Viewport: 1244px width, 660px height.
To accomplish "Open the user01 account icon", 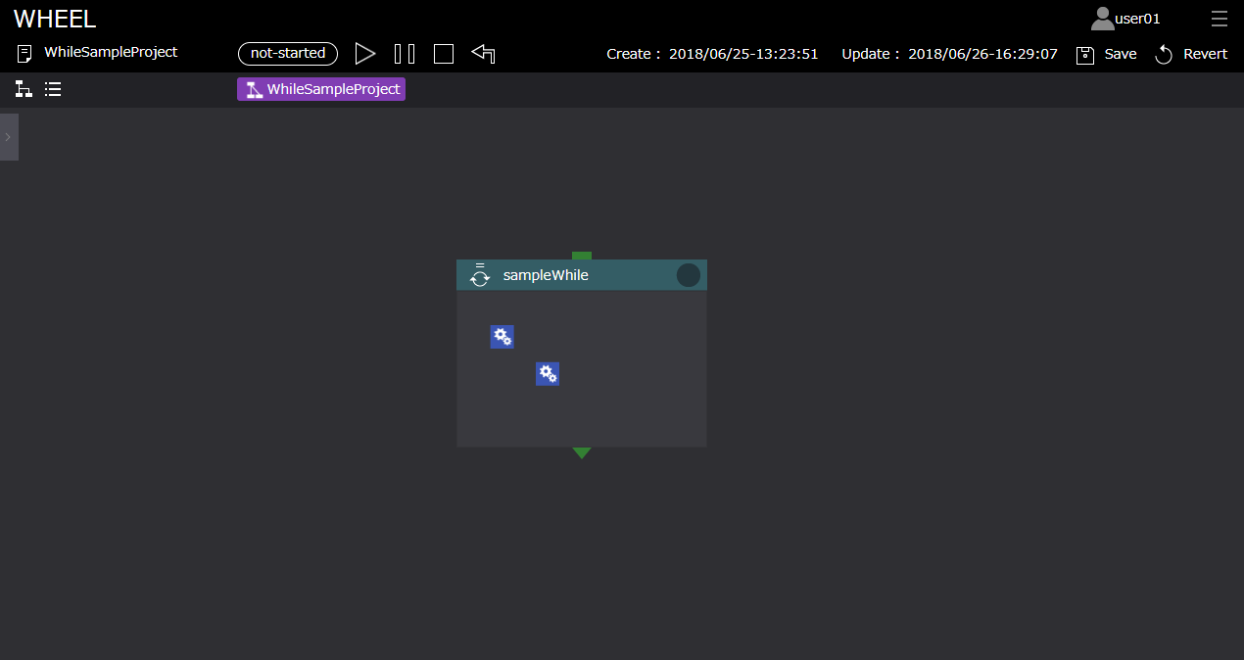I will [1103, 19].
